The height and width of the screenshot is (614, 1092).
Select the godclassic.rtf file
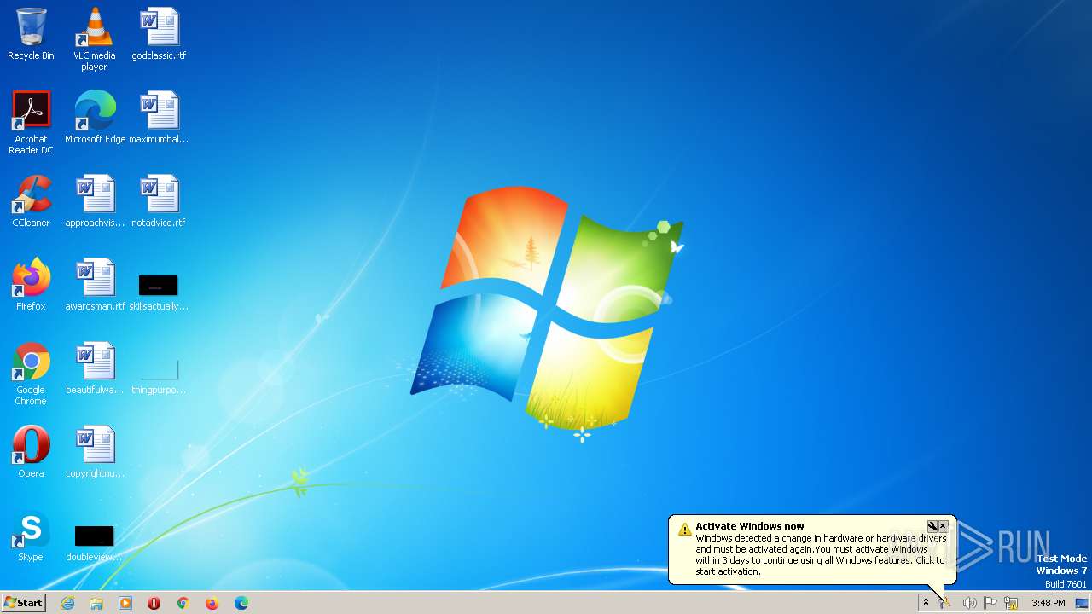[159, 34]
